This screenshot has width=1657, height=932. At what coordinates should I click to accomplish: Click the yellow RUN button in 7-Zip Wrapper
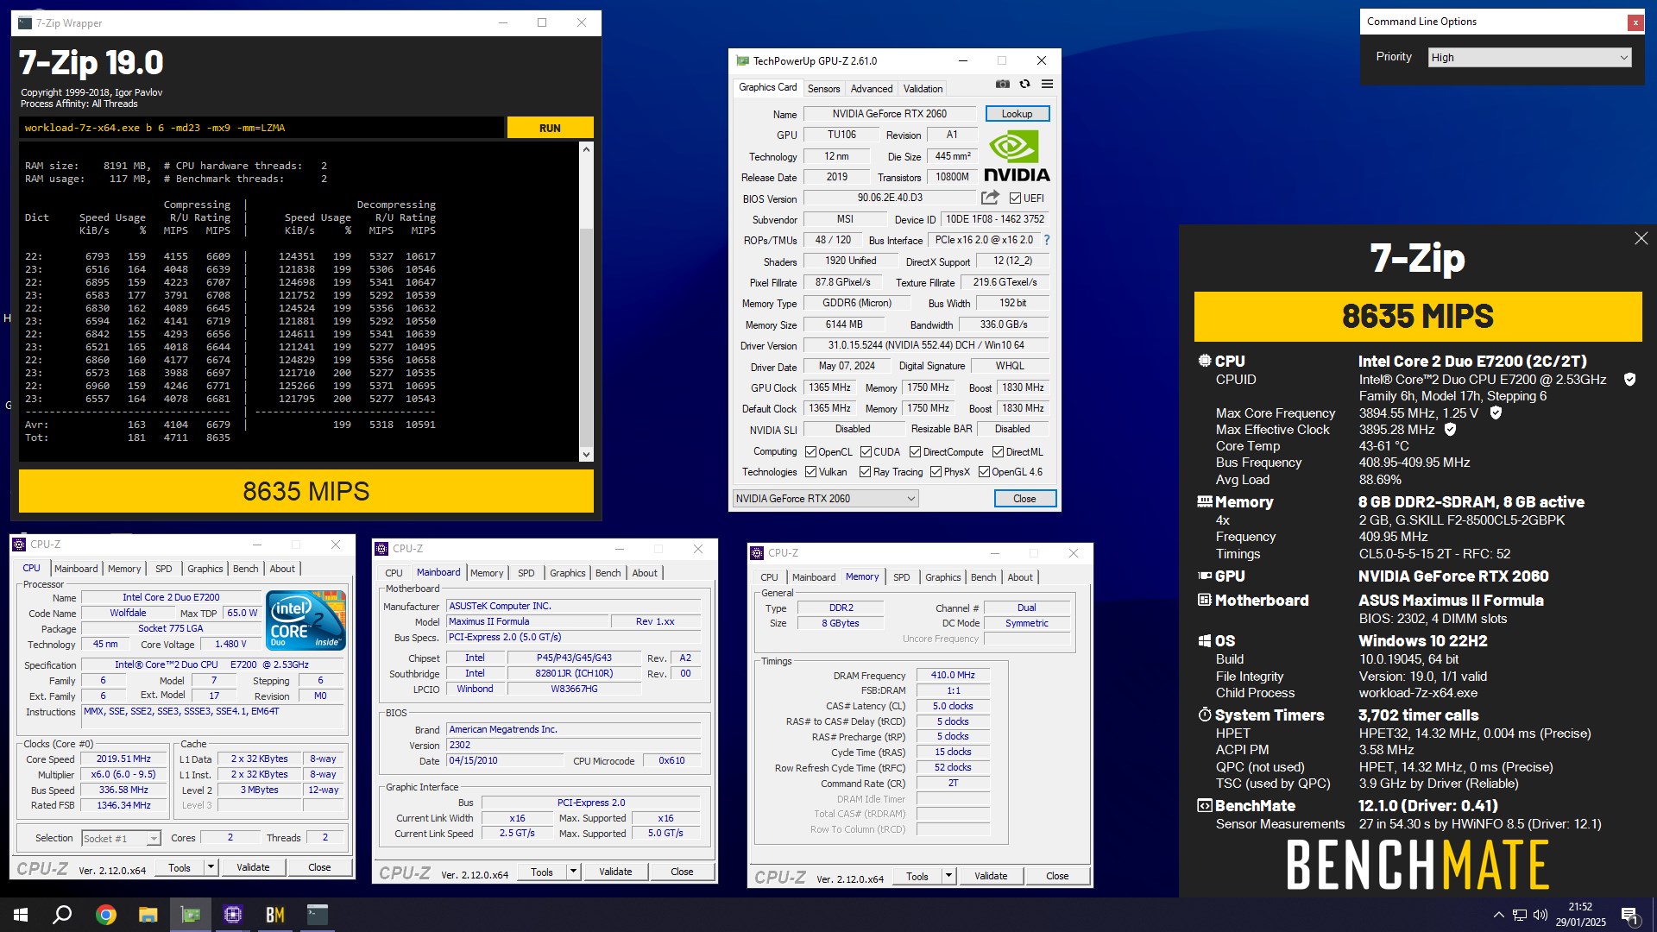550,128
